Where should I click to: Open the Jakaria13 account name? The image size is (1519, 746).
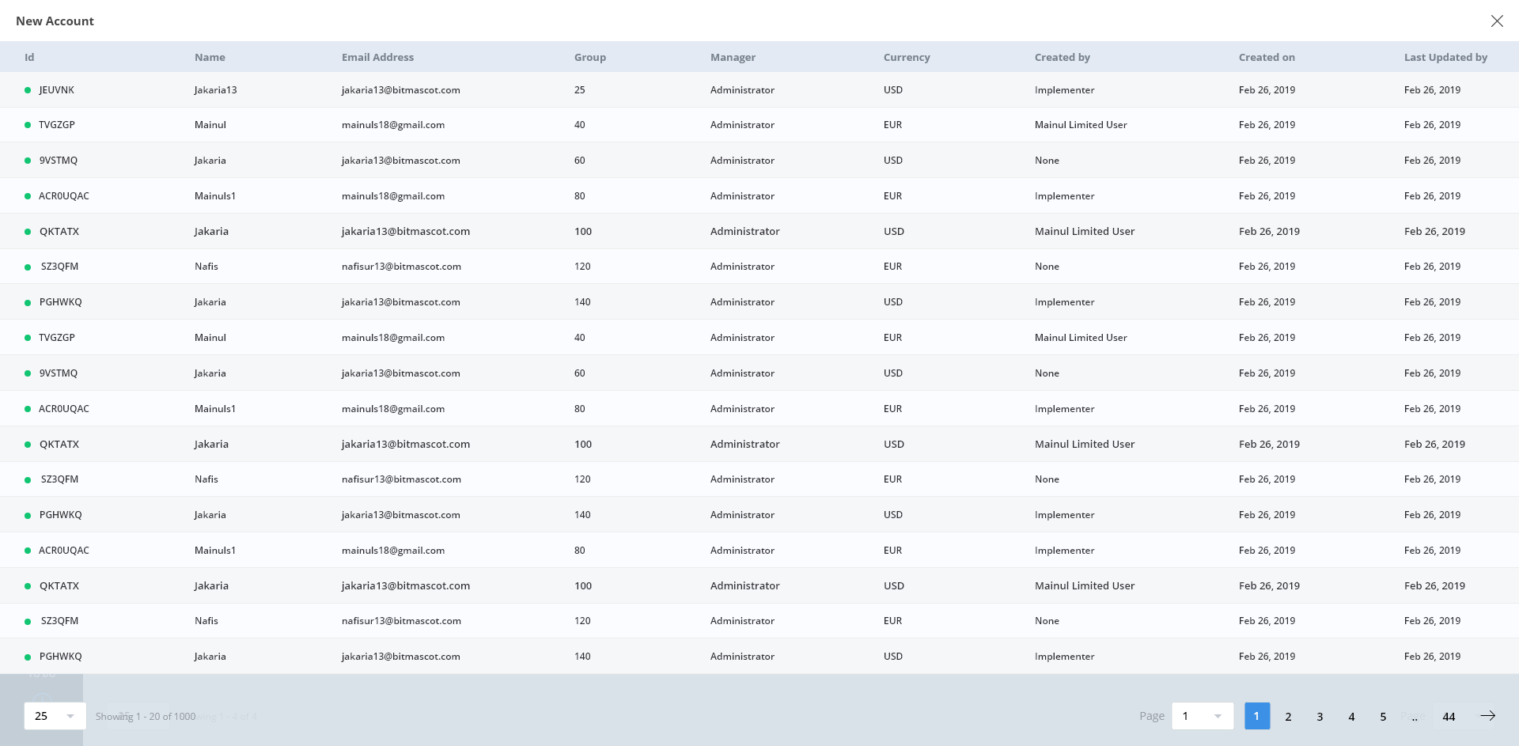click(x=215, y=90)
